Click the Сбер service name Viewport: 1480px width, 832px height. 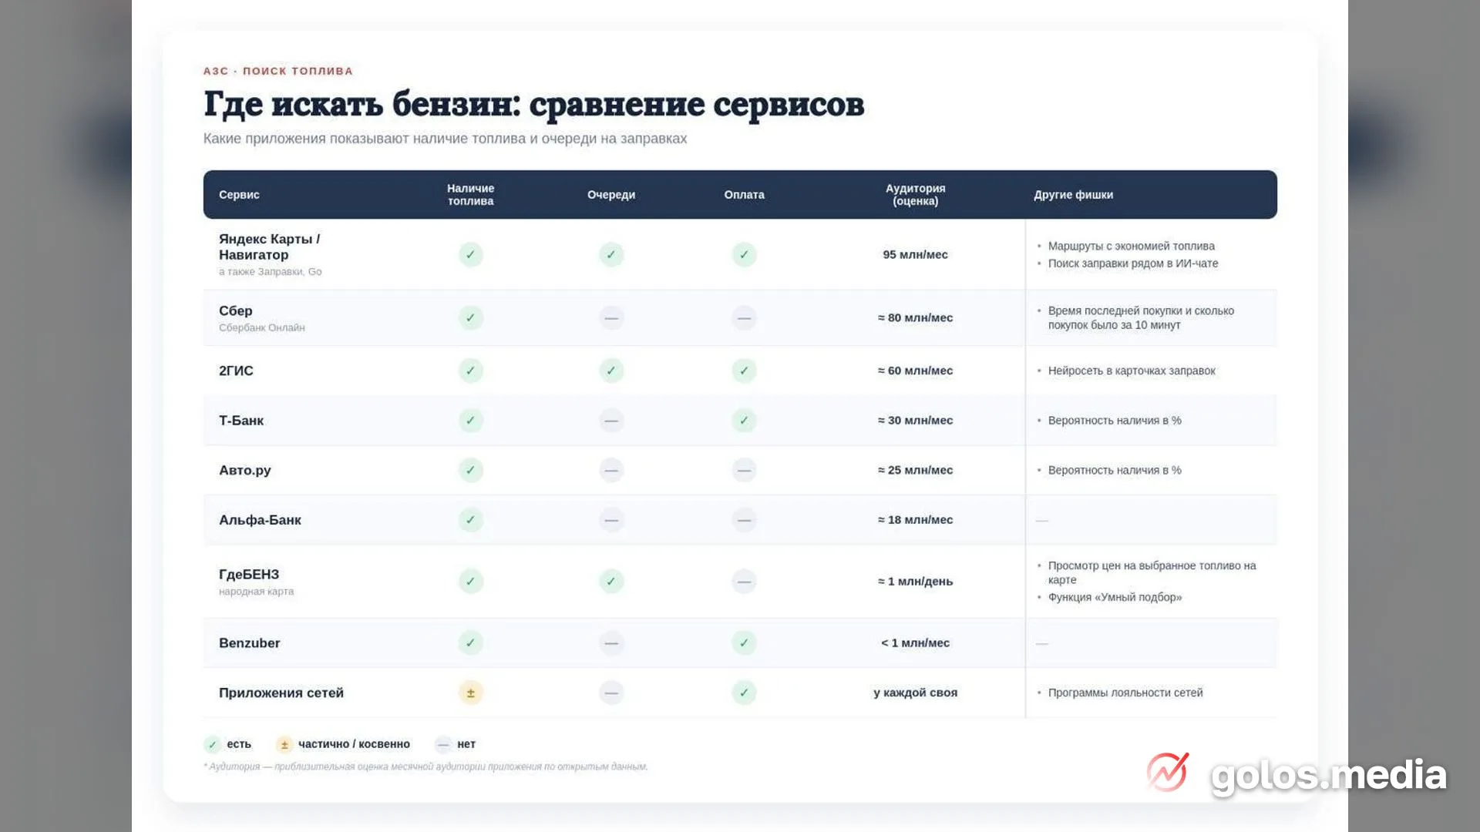coord(235,310)
